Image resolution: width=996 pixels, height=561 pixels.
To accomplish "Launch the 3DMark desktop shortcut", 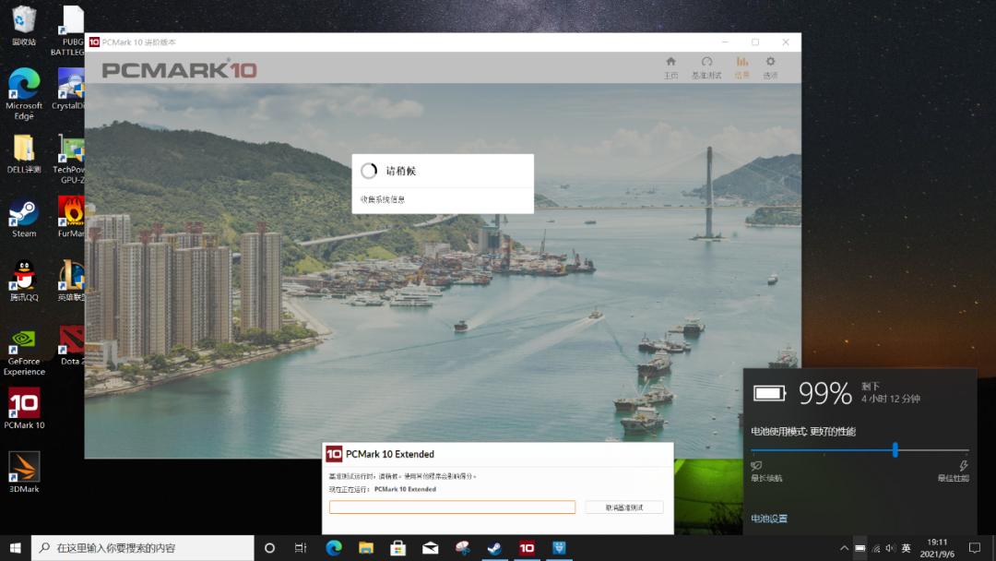I will [x=24, y=472].
